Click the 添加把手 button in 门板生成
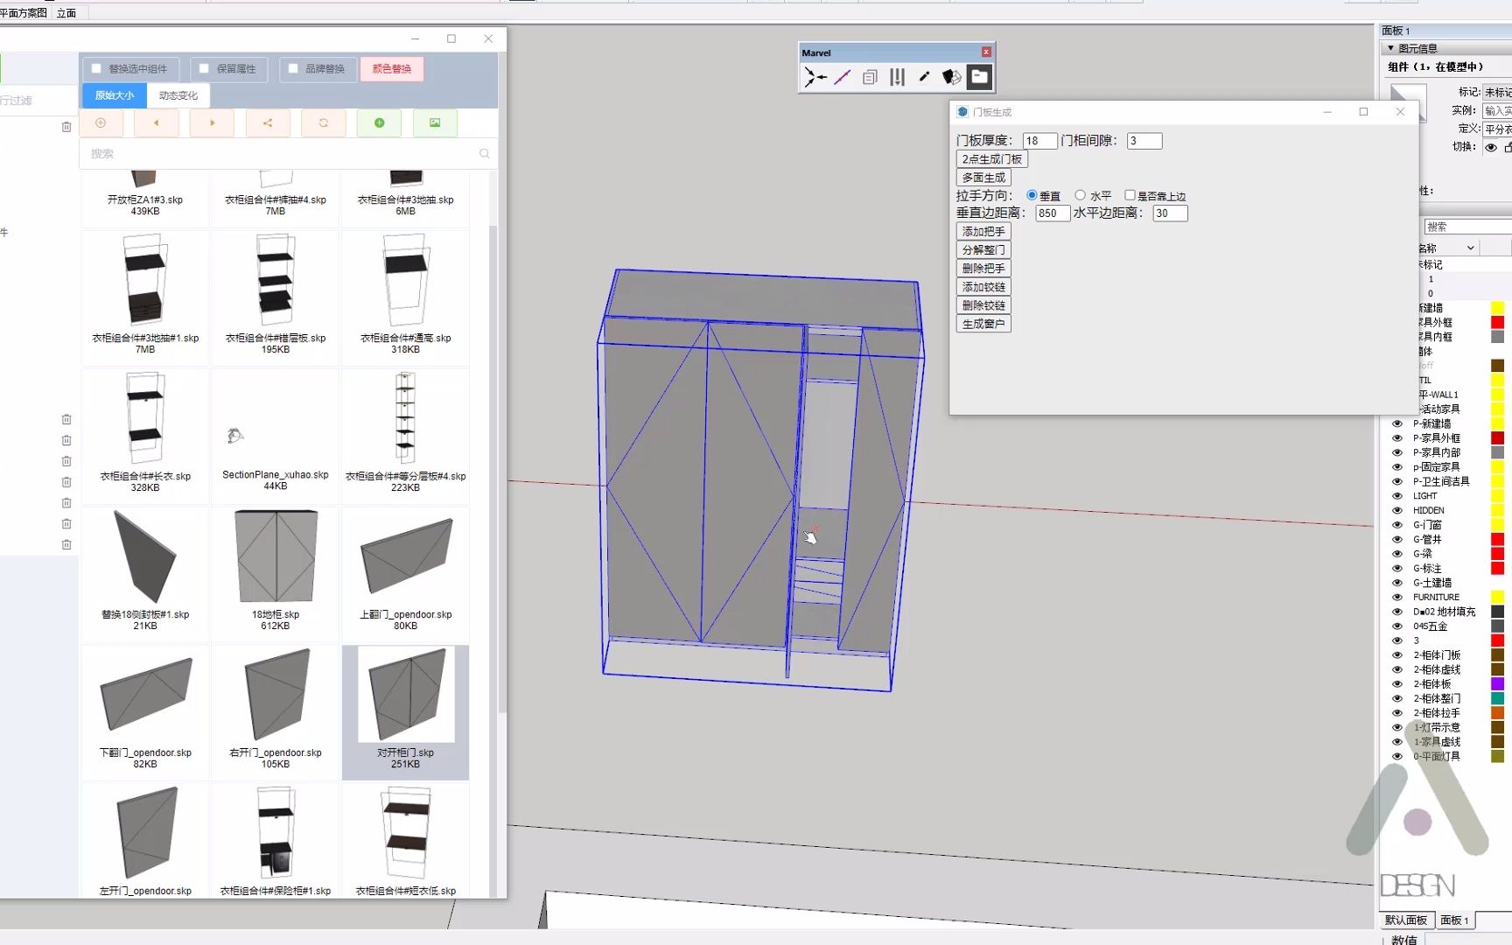This screenshot has height=945, width=1512. pos(983,231)
